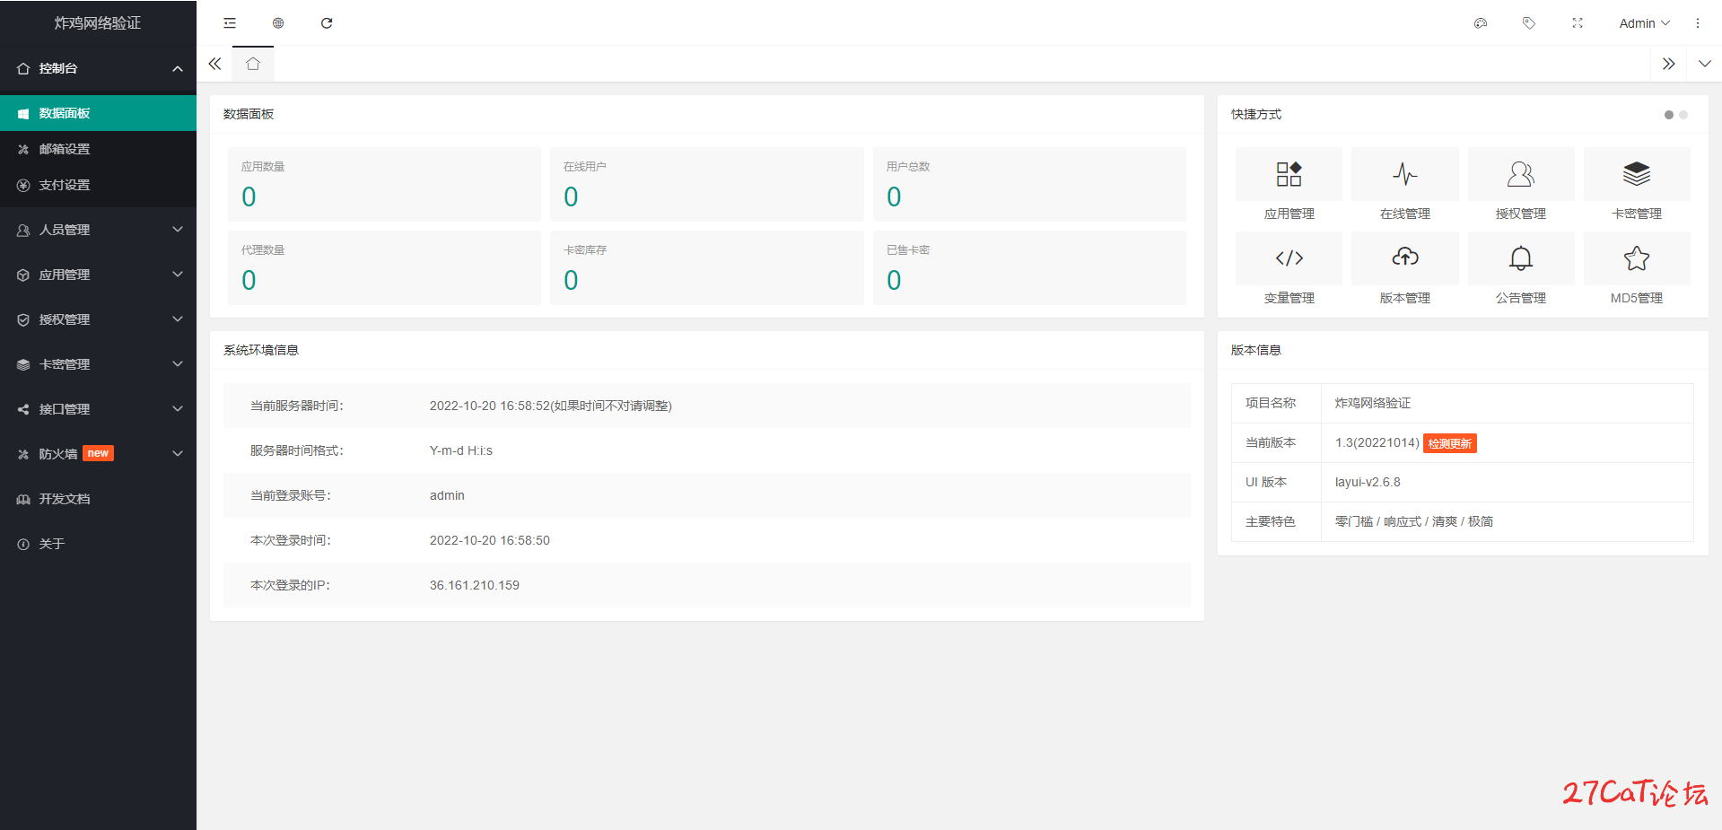Click the 卡密管理 layers shortcut icon
This screenshot has width=1722, height=830.
[x=1637, y=174]
